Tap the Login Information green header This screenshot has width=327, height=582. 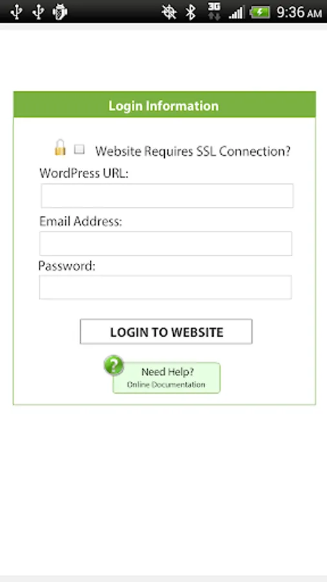pyautogui.click(x=165, y=105)
